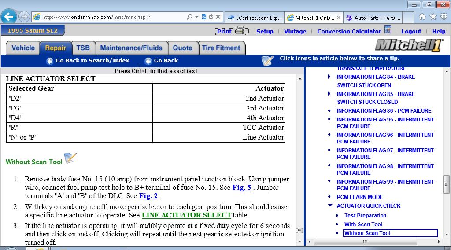
Task: Click the index pane horizontal scrollbar thumb
Action: point(365,242)
